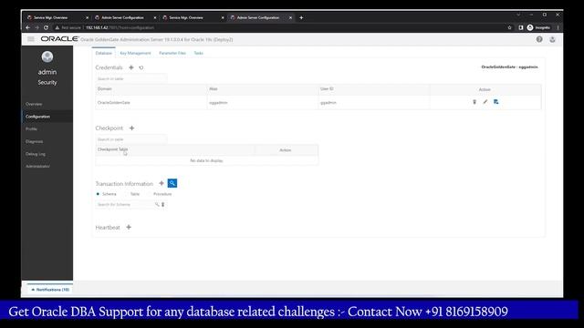The width and height of the screenshot is (584, 328).
Task: Click the blue Transaction Information search button
Action: [172, 183]
